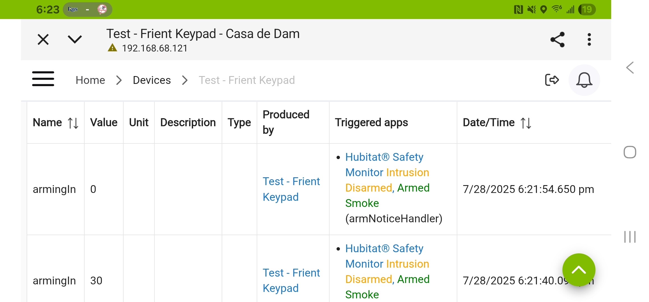
Task: Open Android recent apps button
Action: click(630, 237)
